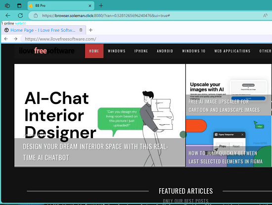The image size is (272, 205).
Task: Go forward in the inner browser
Action: pos(16,39)
